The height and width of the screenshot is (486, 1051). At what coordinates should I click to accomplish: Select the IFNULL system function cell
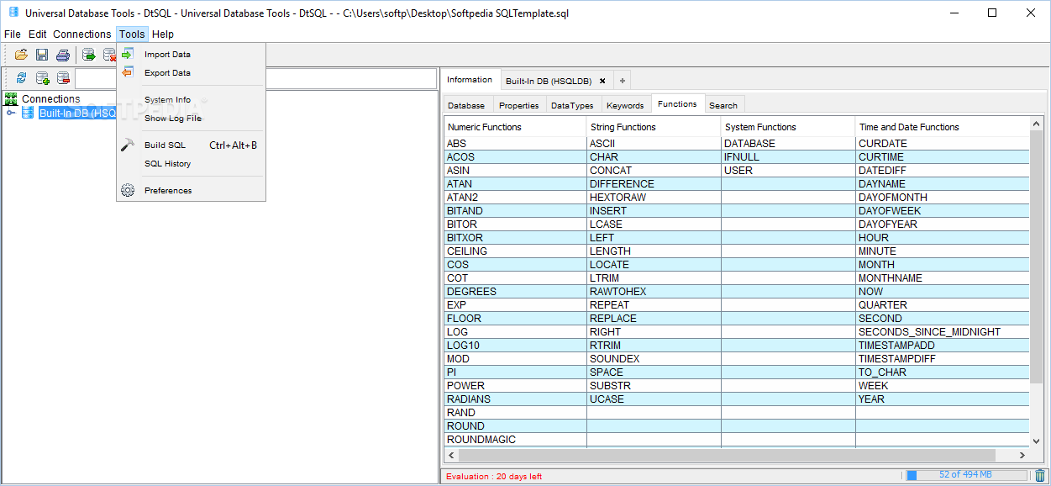tap(788, 157)
